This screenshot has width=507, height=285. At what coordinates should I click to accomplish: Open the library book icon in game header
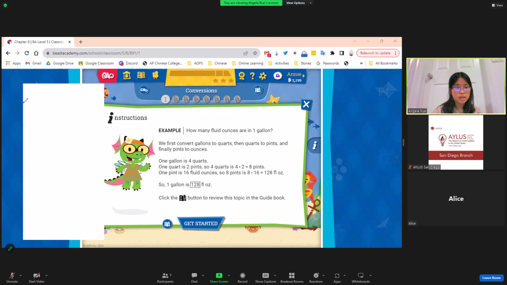click(x=141, y=76)
